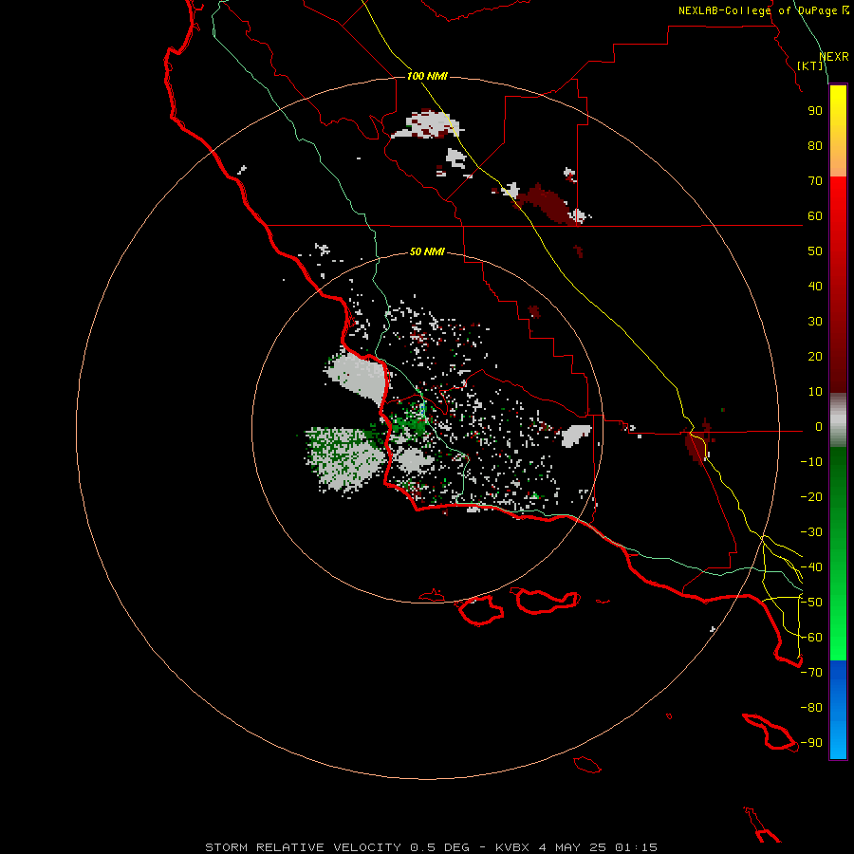Click the NEXR label above the scale
The image size is (854, 854).
pos(834,57)
